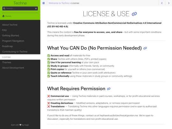Click the Techne sidebar logo title
This screenshot has width=172, height=129.
tap(20, 3)
